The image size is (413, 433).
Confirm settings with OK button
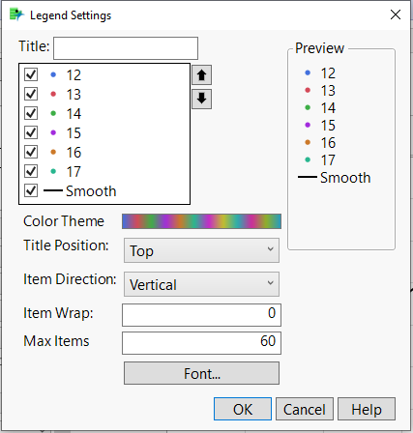(x=243, y=409)
